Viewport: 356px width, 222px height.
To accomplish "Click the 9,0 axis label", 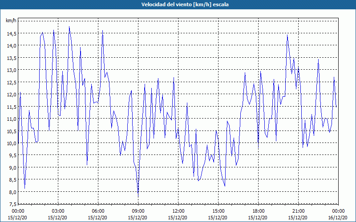I will pos(13,168).
